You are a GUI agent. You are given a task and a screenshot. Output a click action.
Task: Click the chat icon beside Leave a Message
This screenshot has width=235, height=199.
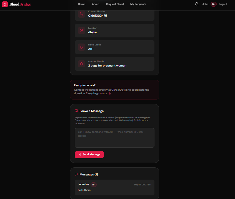[x=76, y=111]
